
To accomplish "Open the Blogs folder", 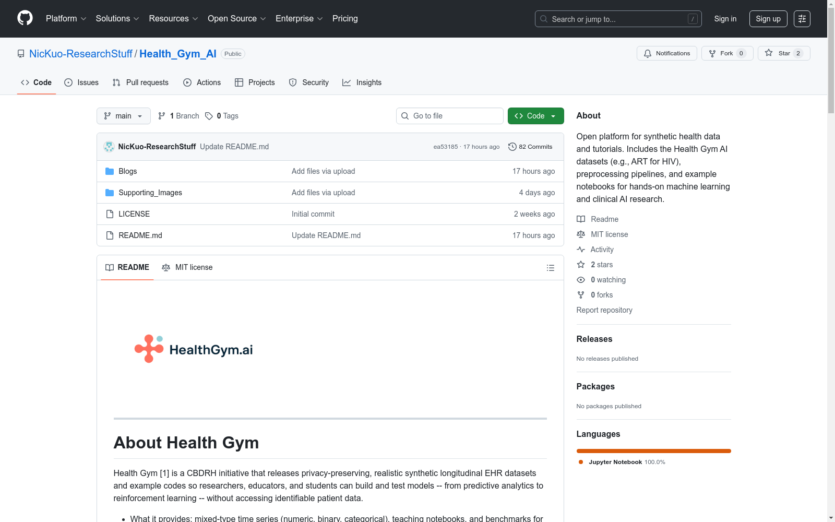I will coord(128,171).
